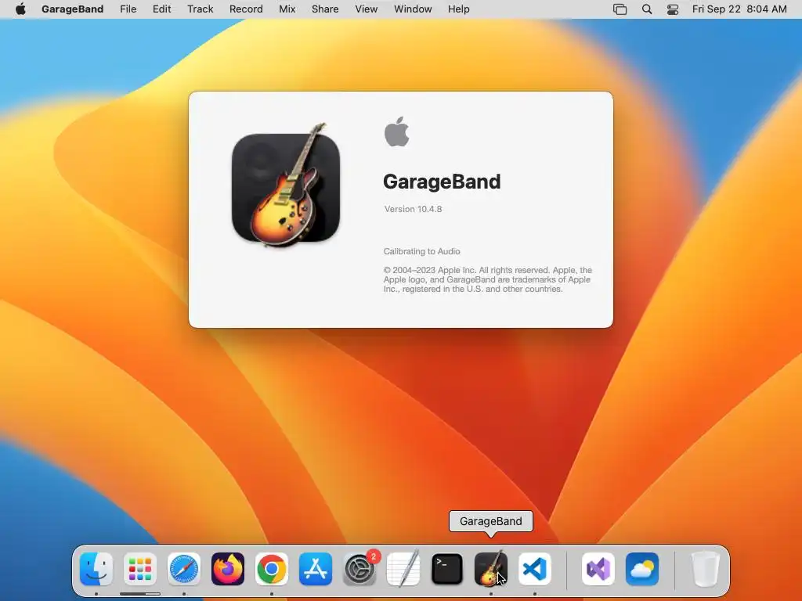The image size is (802, 601).
Task: Open Visual Studio Code from the Dock
Action: click(x=534, y=569)
